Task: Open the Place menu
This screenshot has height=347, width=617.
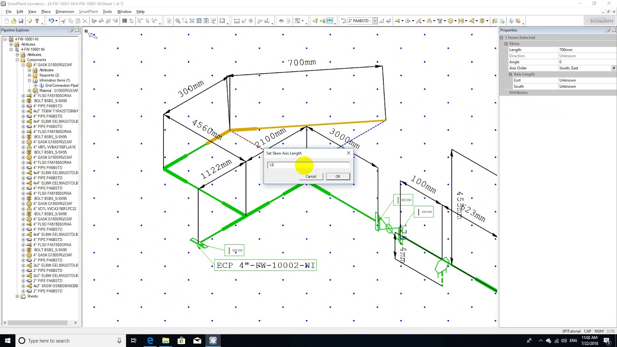Action: point(46,12)
